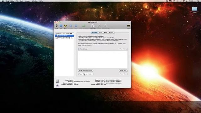Click the Verify Disk Permissions button

85,71
